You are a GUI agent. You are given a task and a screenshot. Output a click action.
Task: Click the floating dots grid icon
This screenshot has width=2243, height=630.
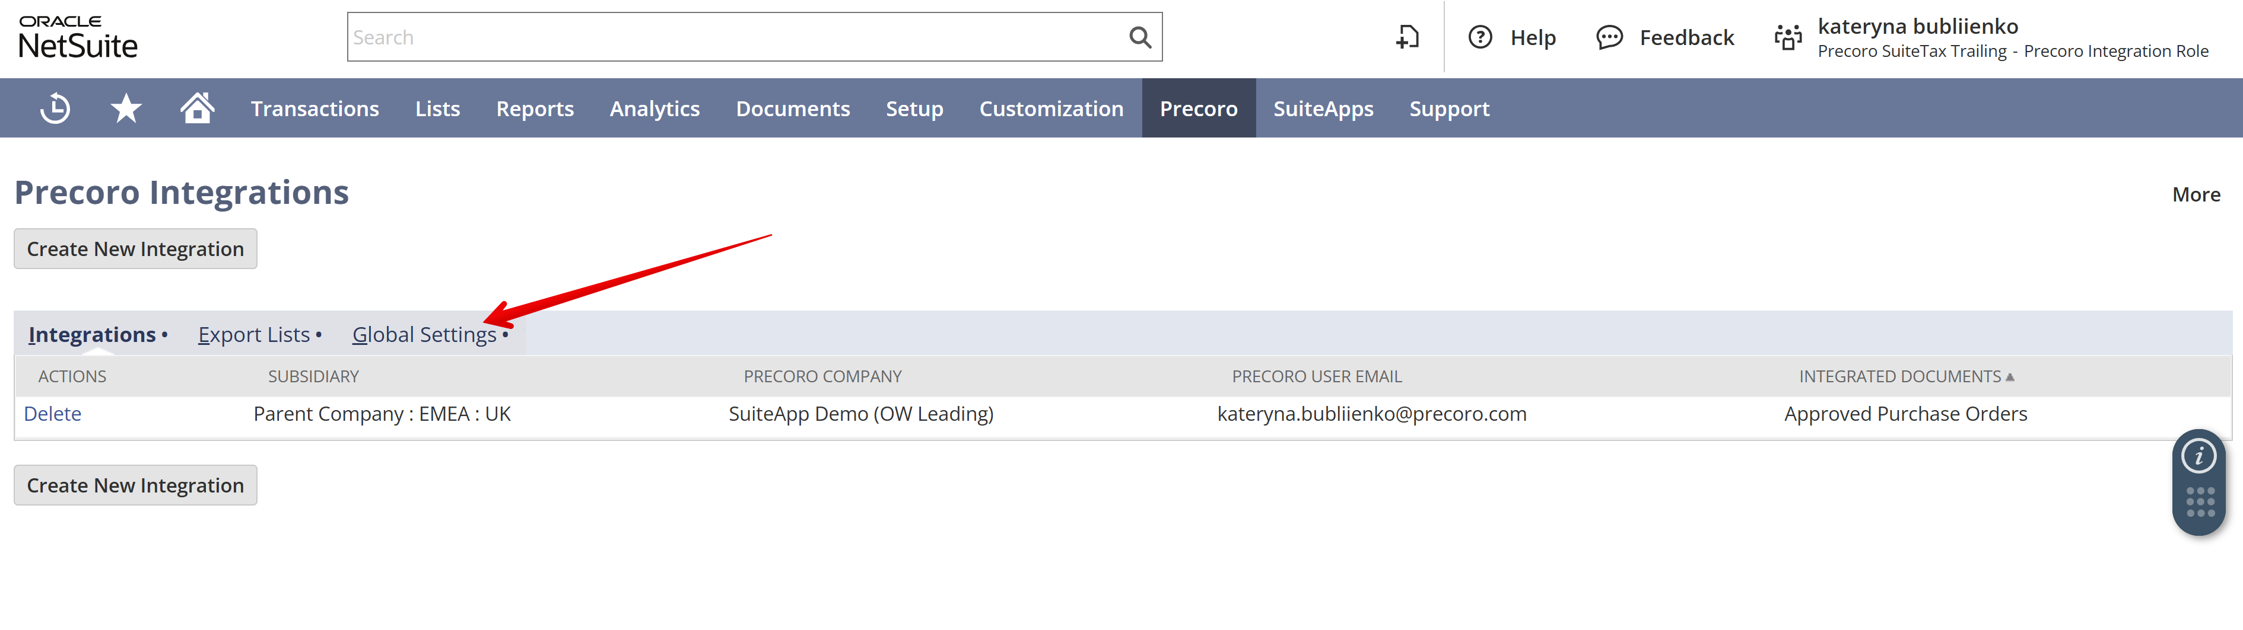click(x=2200, y=502)
